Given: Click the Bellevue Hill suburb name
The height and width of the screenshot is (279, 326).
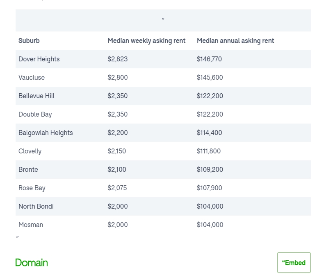Looking at the screenshot, I should click(x=36, y=96).
